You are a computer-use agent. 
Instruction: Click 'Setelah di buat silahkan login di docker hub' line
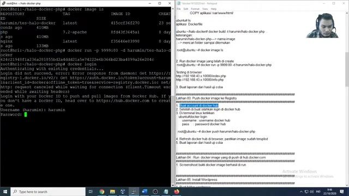click(x=208, y=109)
